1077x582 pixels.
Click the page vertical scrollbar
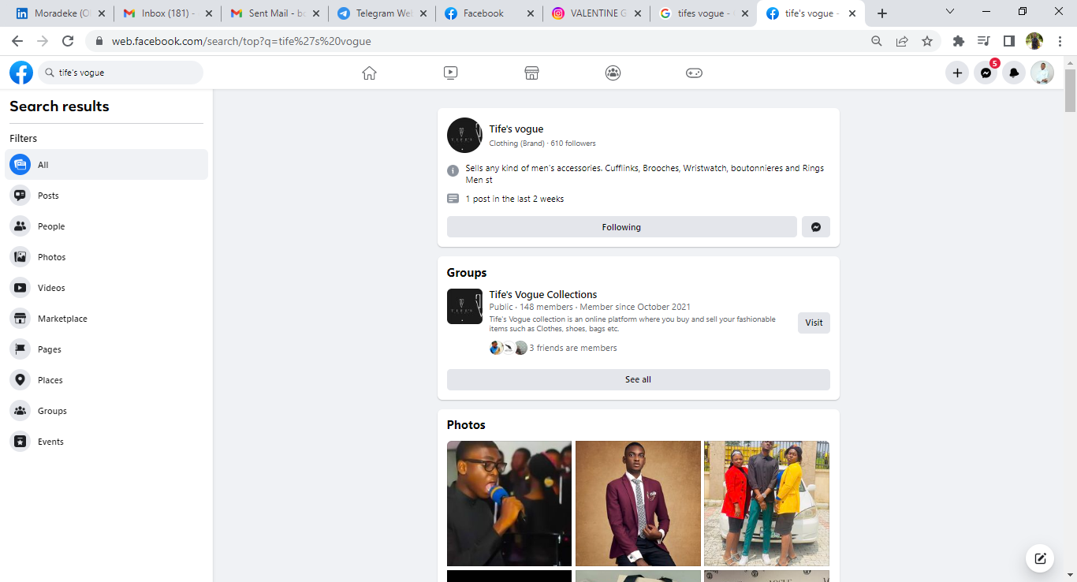coord(1070,91)
